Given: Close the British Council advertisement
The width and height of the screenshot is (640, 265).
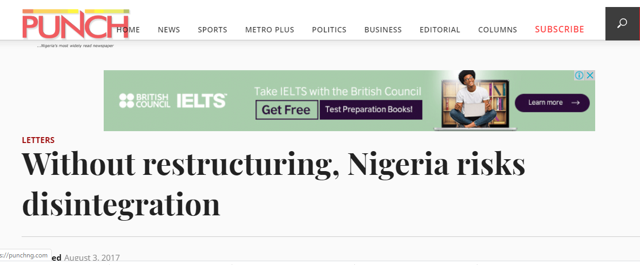Looking at the screenshot, I should [590, 76].
